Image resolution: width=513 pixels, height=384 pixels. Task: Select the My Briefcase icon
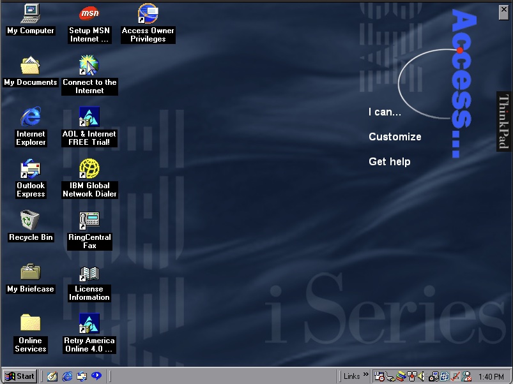30,272
